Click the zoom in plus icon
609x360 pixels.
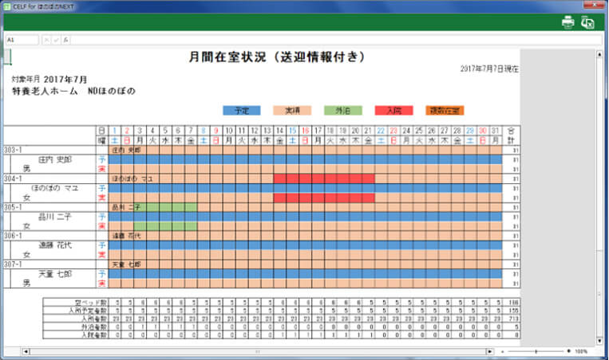[568, 350]
